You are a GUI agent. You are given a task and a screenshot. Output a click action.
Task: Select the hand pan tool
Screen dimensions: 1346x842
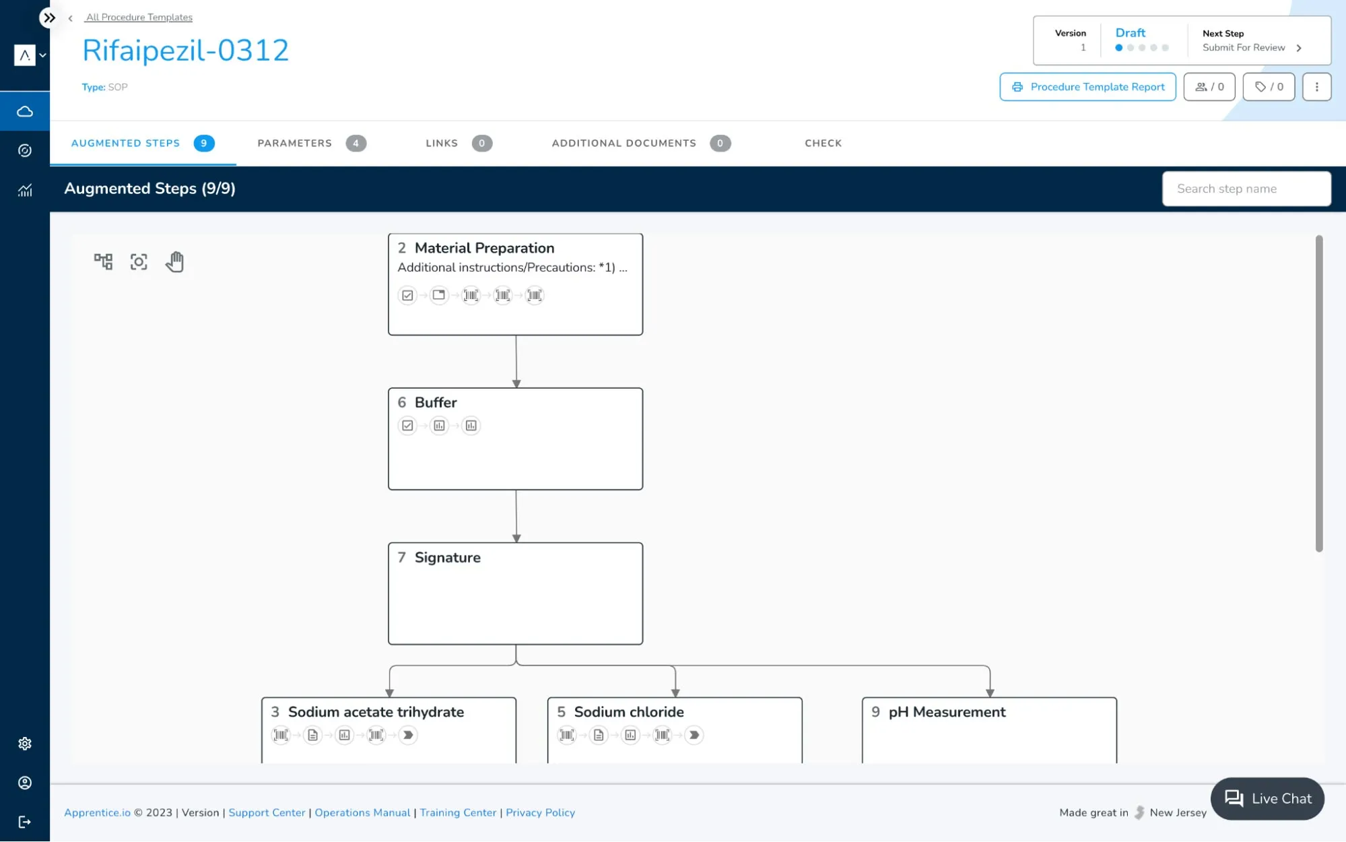click(x=174, y=261)
